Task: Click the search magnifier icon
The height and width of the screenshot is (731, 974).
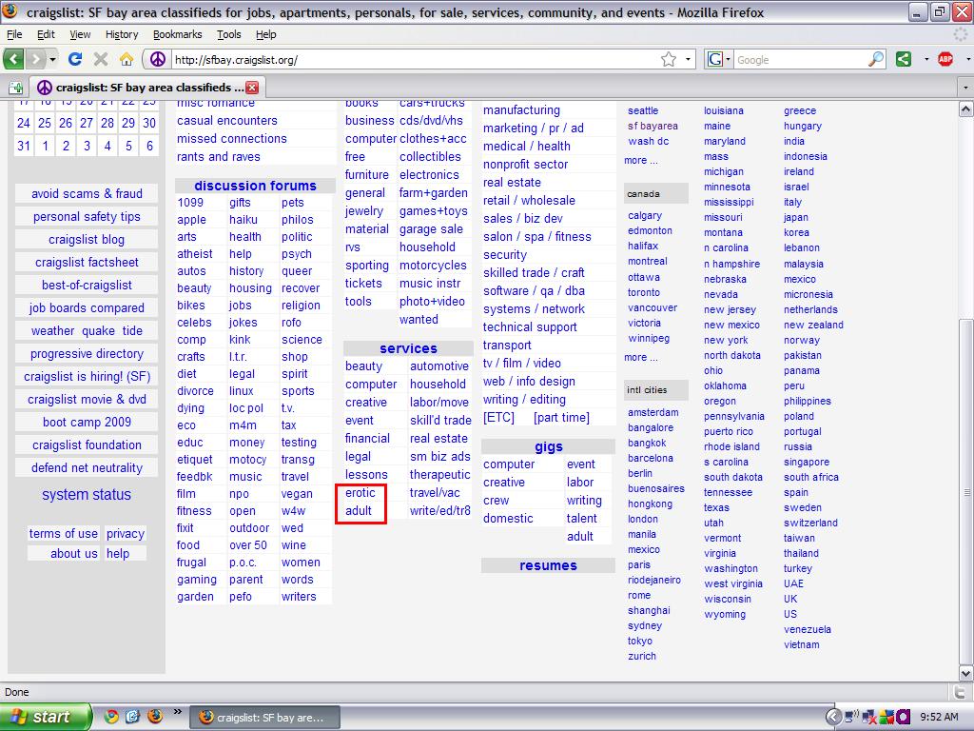Action: tap(876, 59)
